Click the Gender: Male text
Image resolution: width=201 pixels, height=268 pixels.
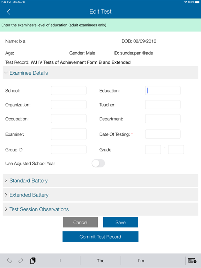click(82, 53)
